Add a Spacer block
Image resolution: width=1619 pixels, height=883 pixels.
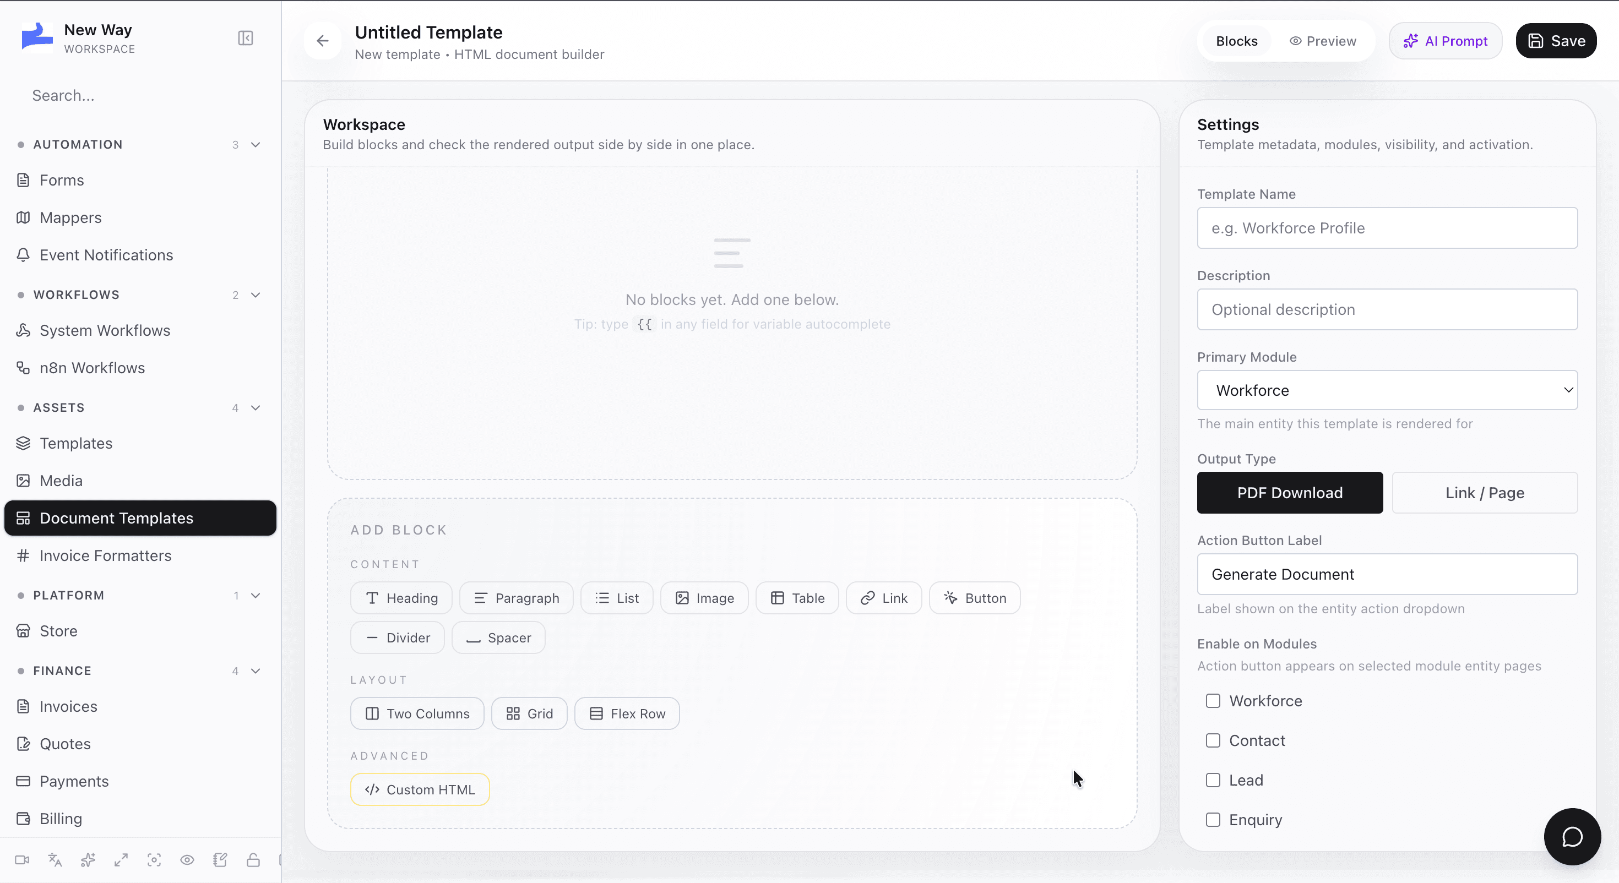498,637
